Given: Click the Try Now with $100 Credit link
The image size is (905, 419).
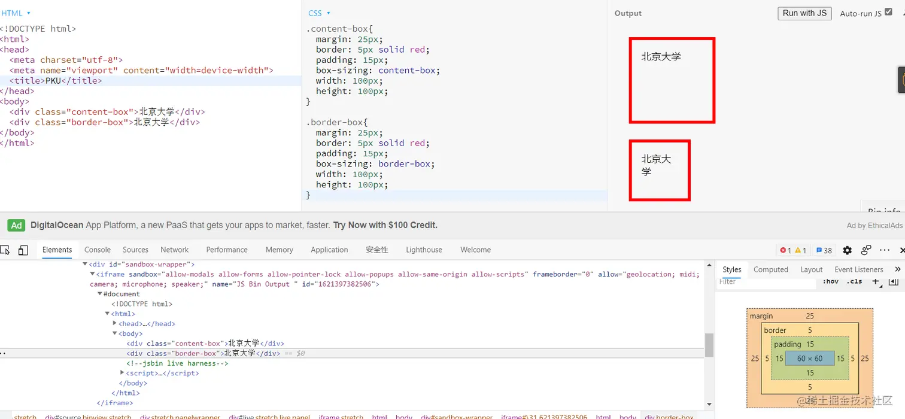Looking at the screenshot, I should 385,225.
